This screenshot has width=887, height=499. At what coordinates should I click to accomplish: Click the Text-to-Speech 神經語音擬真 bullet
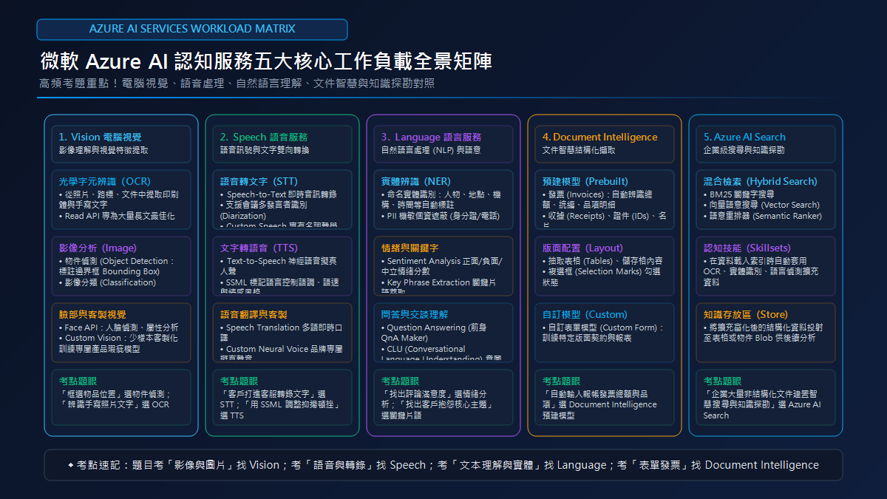click(x=278, y=266)
